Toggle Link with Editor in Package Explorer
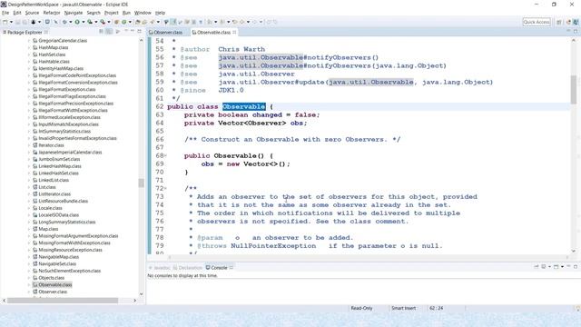The height and width of the screenshot is (327, 581). click(x=109, y=32)
